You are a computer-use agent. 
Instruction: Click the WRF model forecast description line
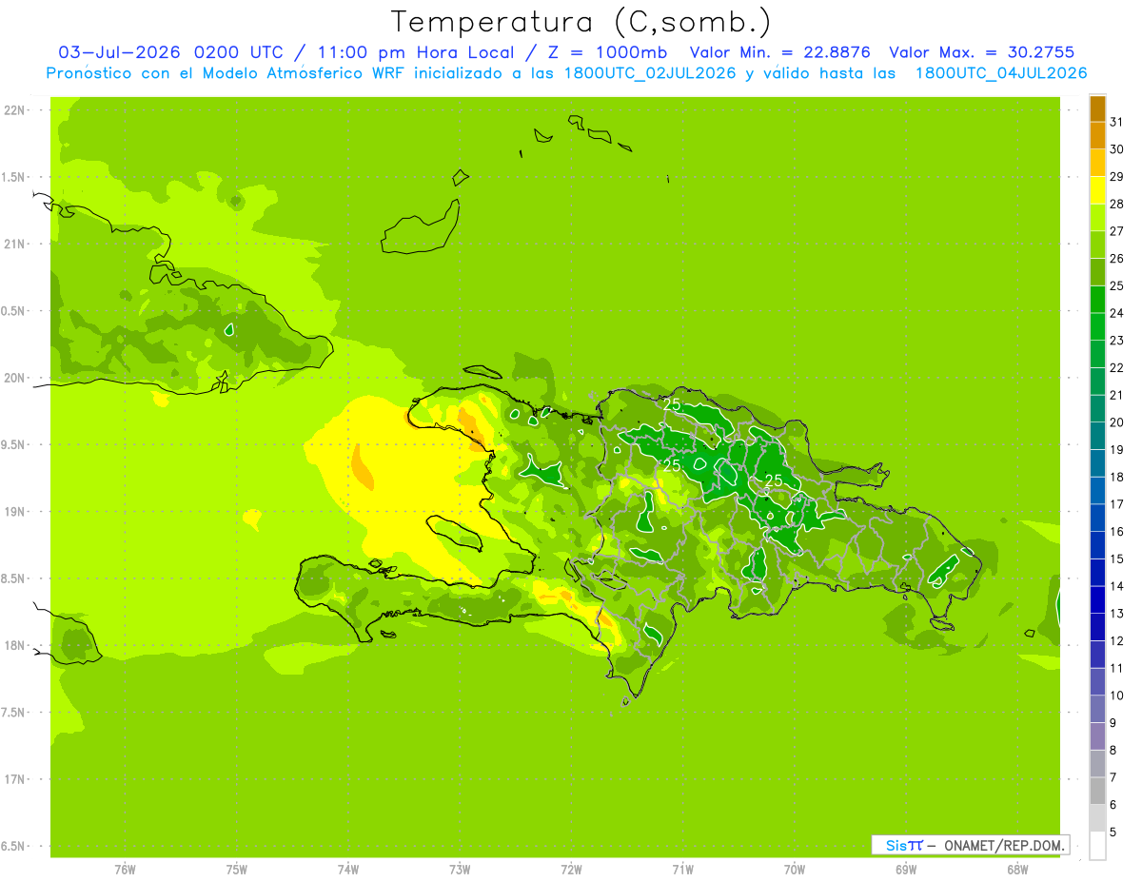[x=566, y=73]
